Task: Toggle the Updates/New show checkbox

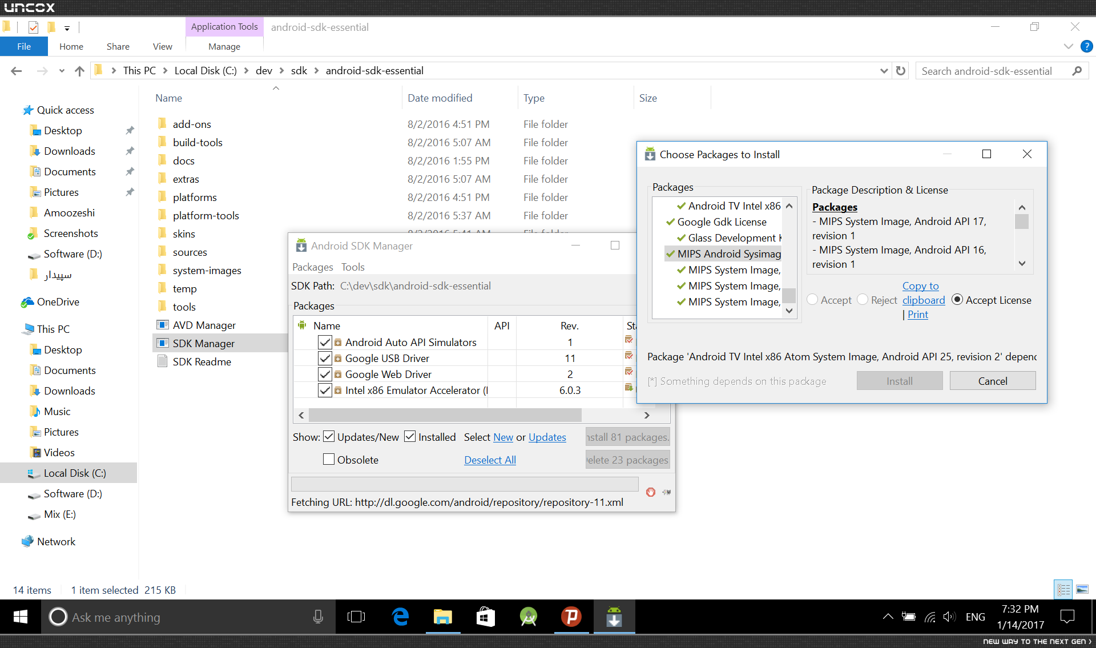Action: (x=329, y=437)
